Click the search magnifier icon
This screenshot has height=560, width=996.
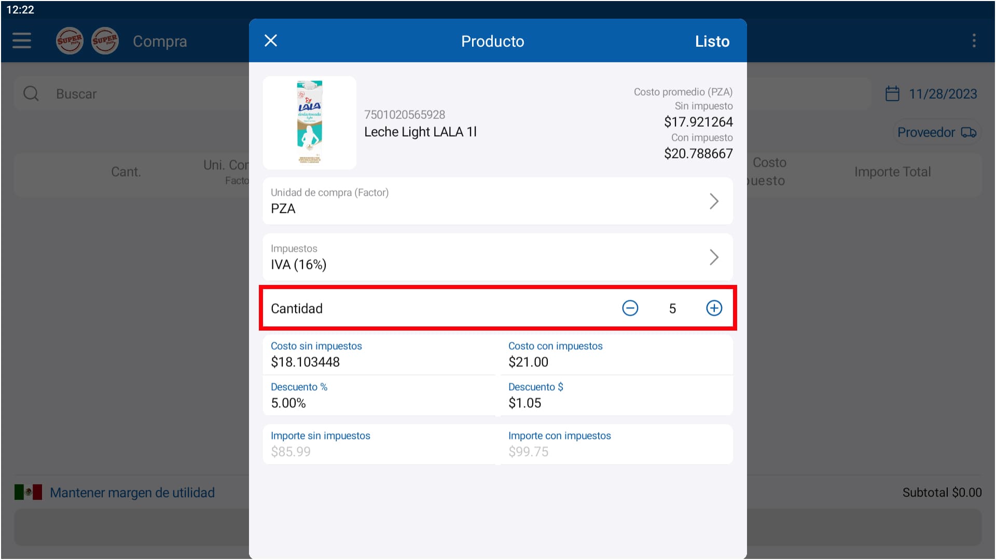(x=31, y=94)
